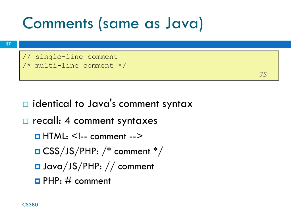
Task: Click the blue square bullet beside CSS/JS/PHP
Action: click(37, 152)
